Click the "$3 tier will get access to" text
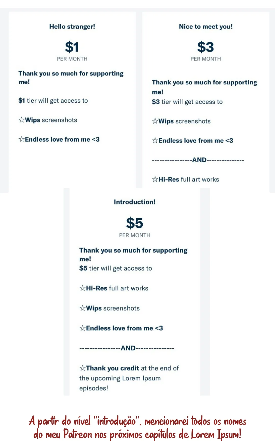275x441 pixels. [187, 102]
